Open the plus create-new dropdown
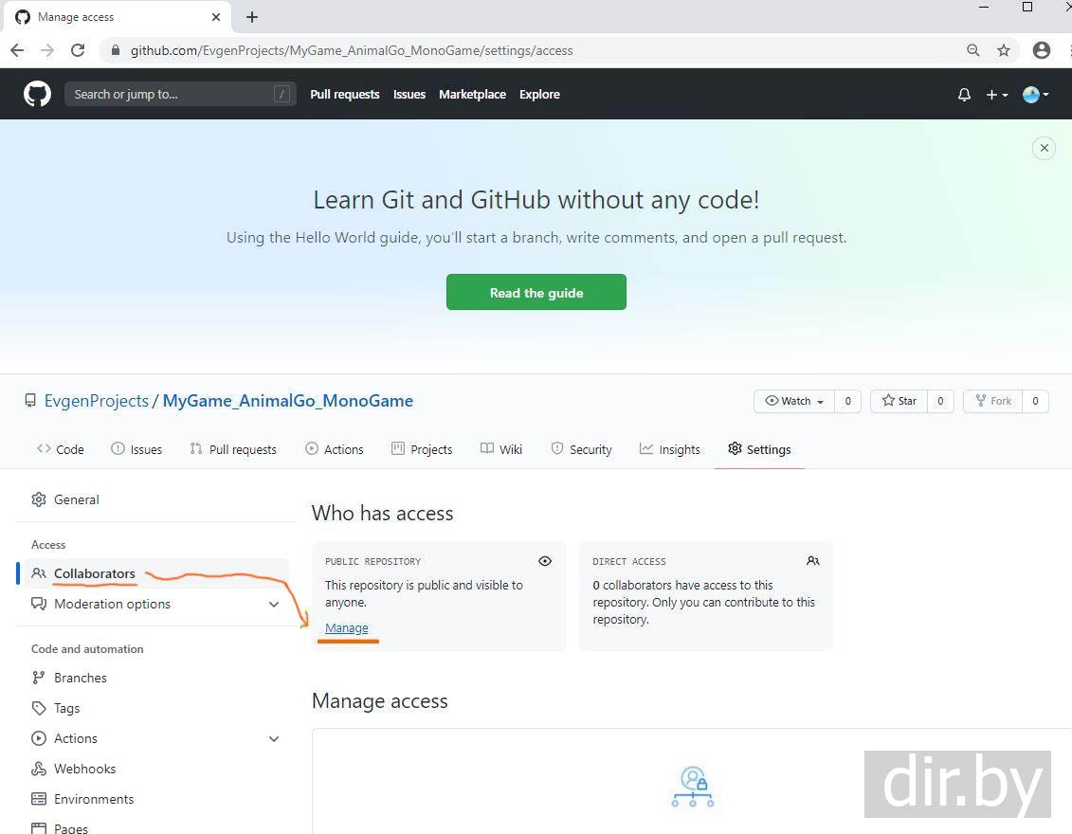The image size is (1072, 834). point(996,95)
